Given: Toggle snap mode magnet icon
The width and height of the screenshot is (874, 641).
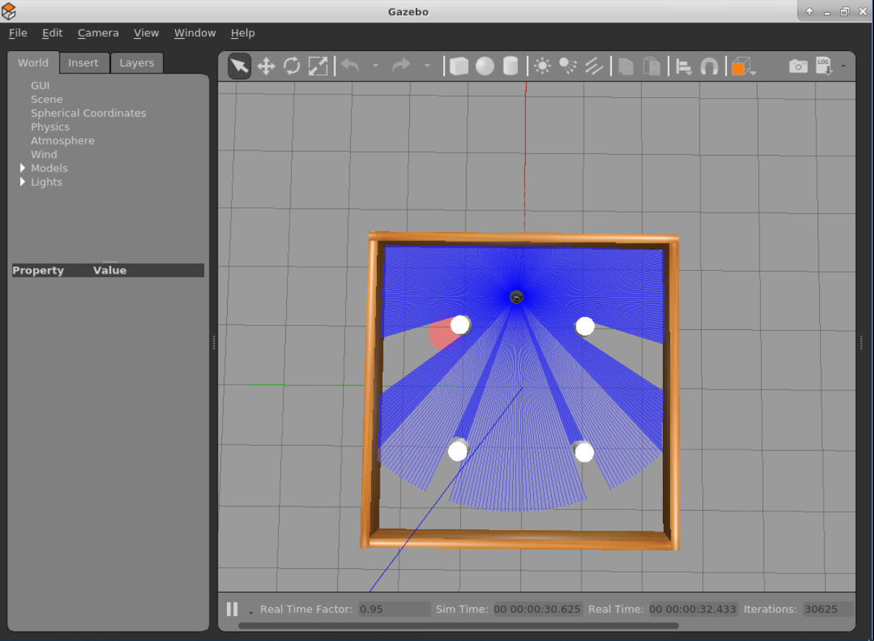Looking at the screenshot, I should [709, 67].
